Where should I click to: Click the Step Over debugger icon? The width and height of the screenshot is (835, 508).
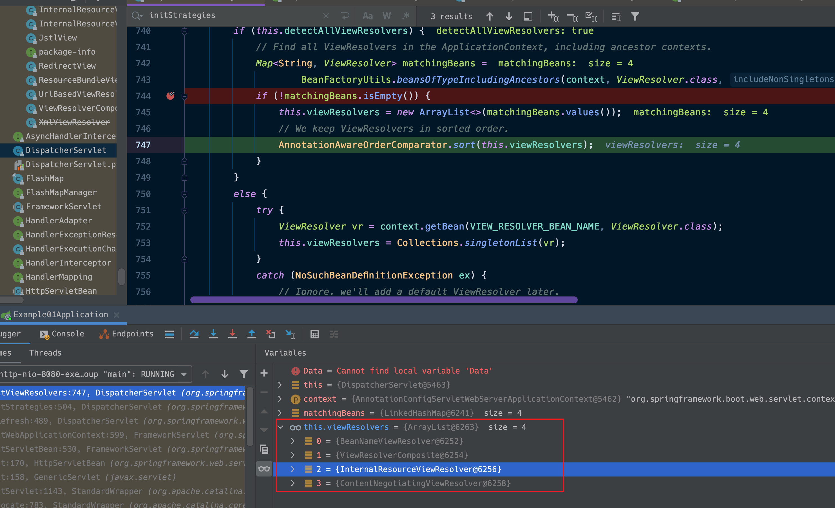coord(194,334)
